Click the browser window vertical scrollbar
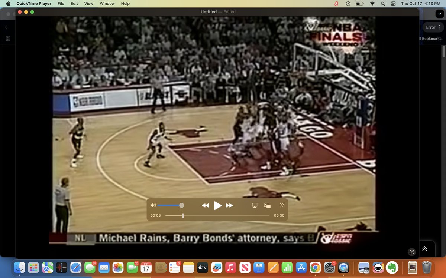This screenshot has width=446, height=278. [x=443, y=51]
